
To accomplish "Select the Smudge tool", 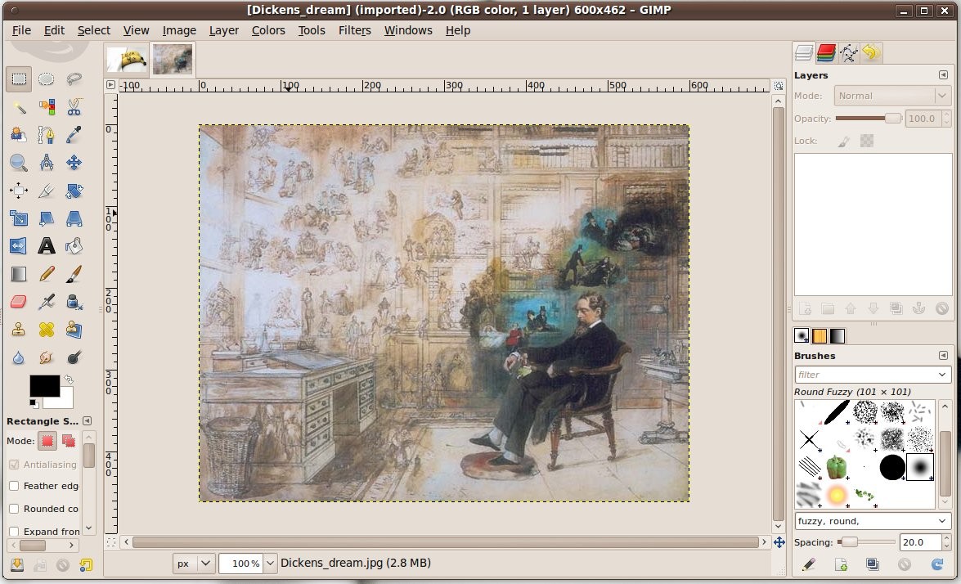I will [46, 357].
